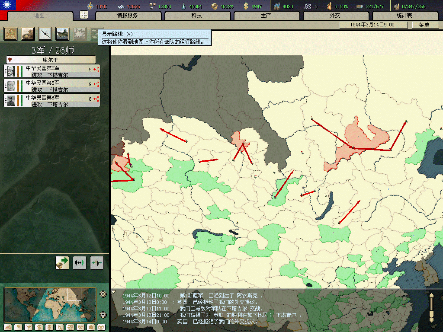This screenshot has height=332, width=443.
Task: Click the merge units icon
Action: (97, 262)
